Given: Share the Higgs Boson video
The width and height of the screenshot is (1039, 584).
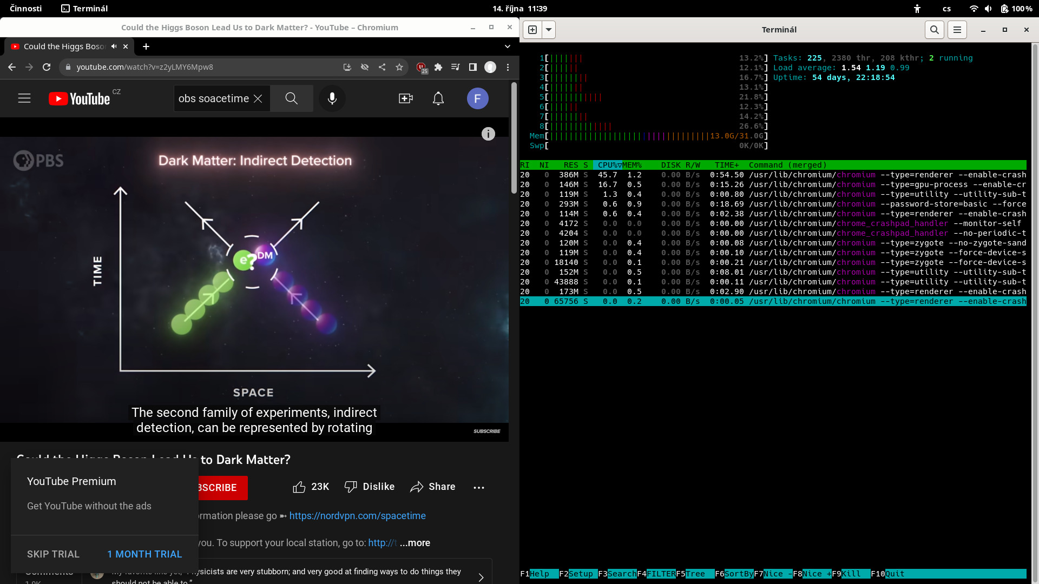Looking at the screenshot, I should click(432, 487).
